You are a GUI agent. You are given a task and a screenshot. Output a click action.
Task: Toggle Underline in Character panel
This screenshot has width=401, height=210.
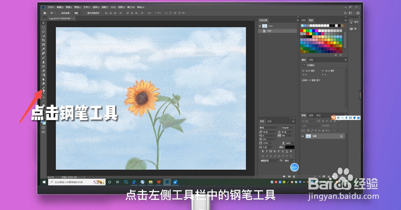(x=287, y=151)
